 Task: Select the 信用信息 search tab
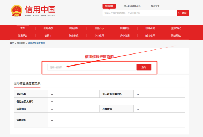(109, 6)
